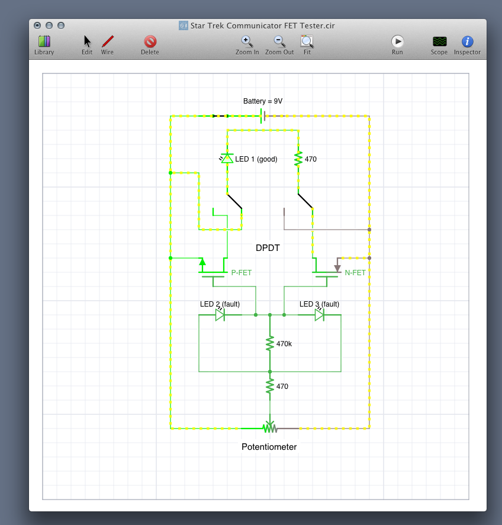The width and height of the screenshot is (502, 525).
Task: Click the 'Battery = 9V' label
Action: (x=263, y=101)
